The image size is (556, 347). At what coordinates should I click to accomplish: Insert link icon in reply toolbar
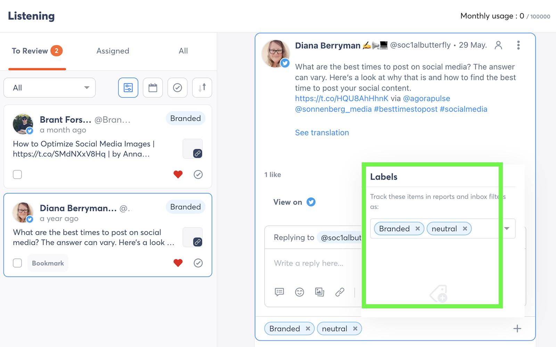coord(340,292)
